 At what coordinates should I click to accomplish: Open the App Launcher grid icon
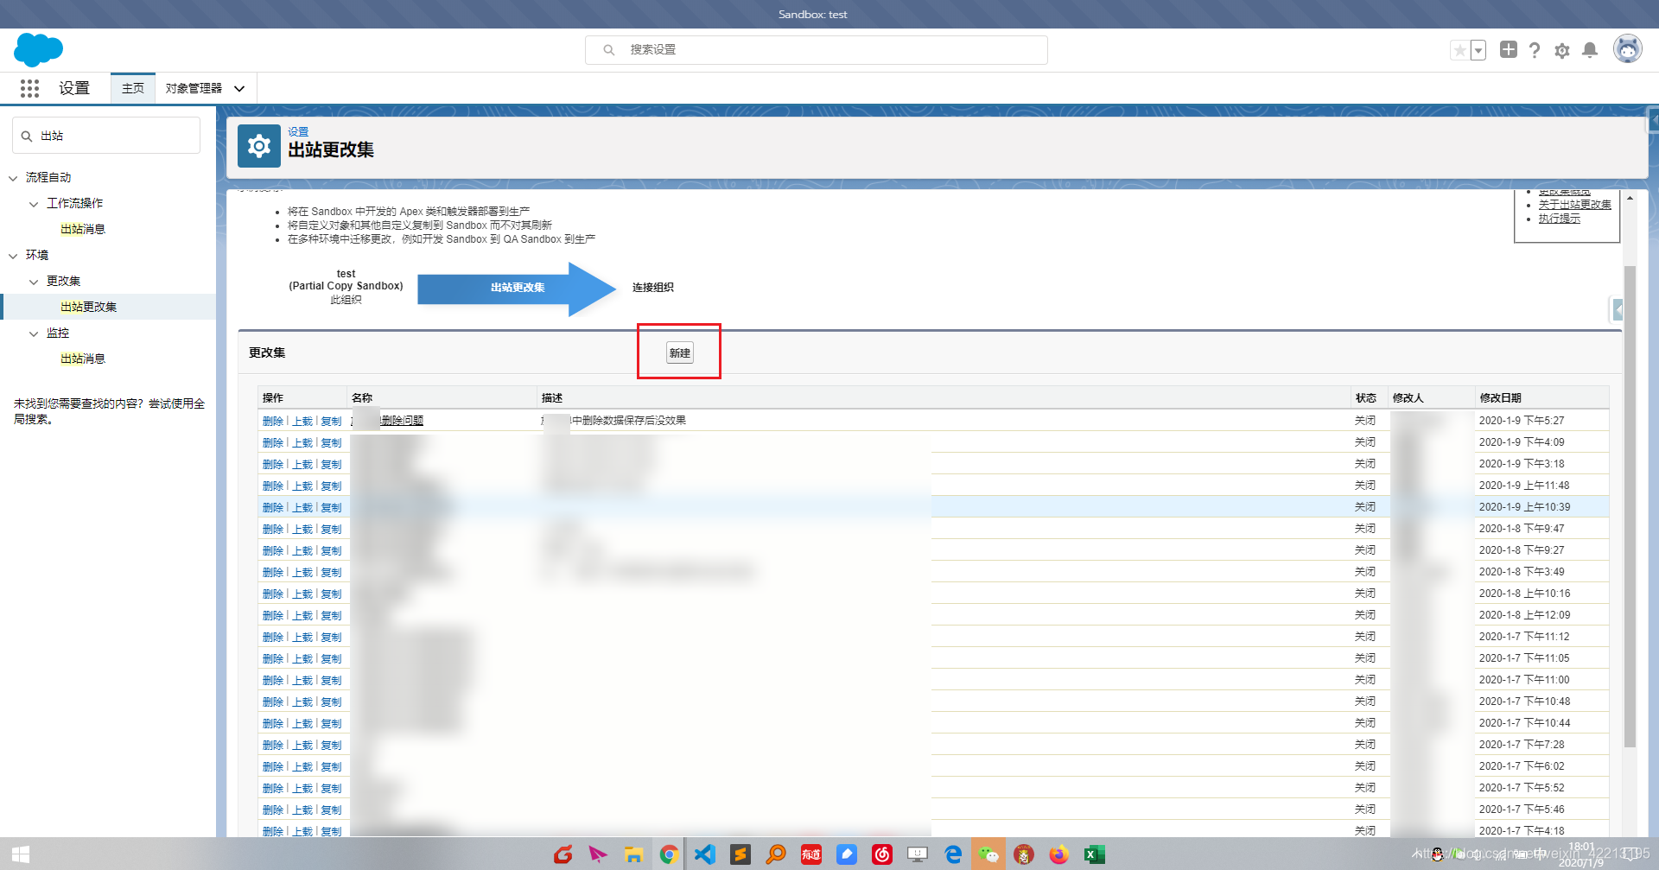[x=29, y=88]
